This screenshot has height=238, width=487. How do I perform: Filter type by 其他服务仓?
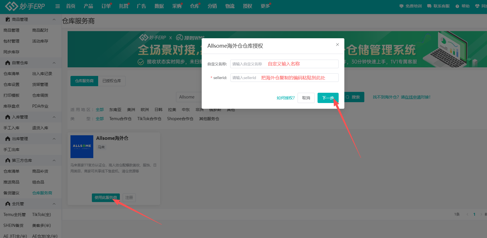point(209,119)
